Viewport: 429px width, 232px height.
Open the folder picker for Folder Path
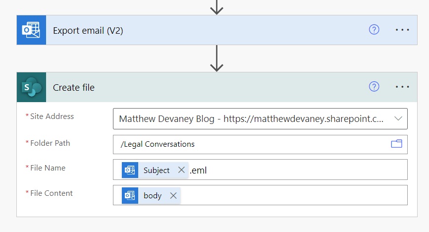396,144
